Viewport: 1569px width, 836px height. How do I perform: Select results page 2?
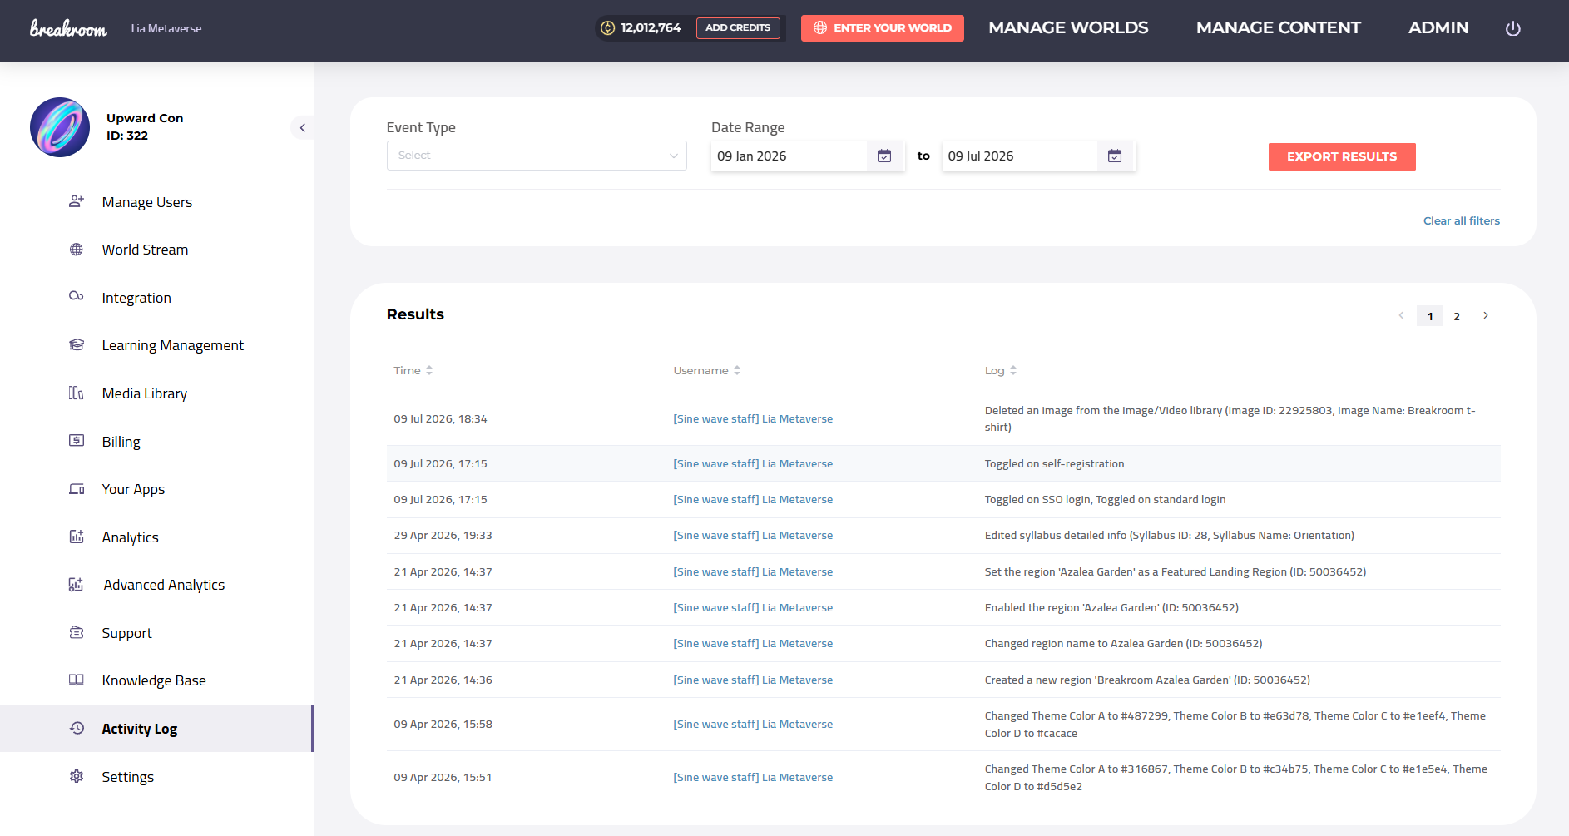coord(1457,316)
